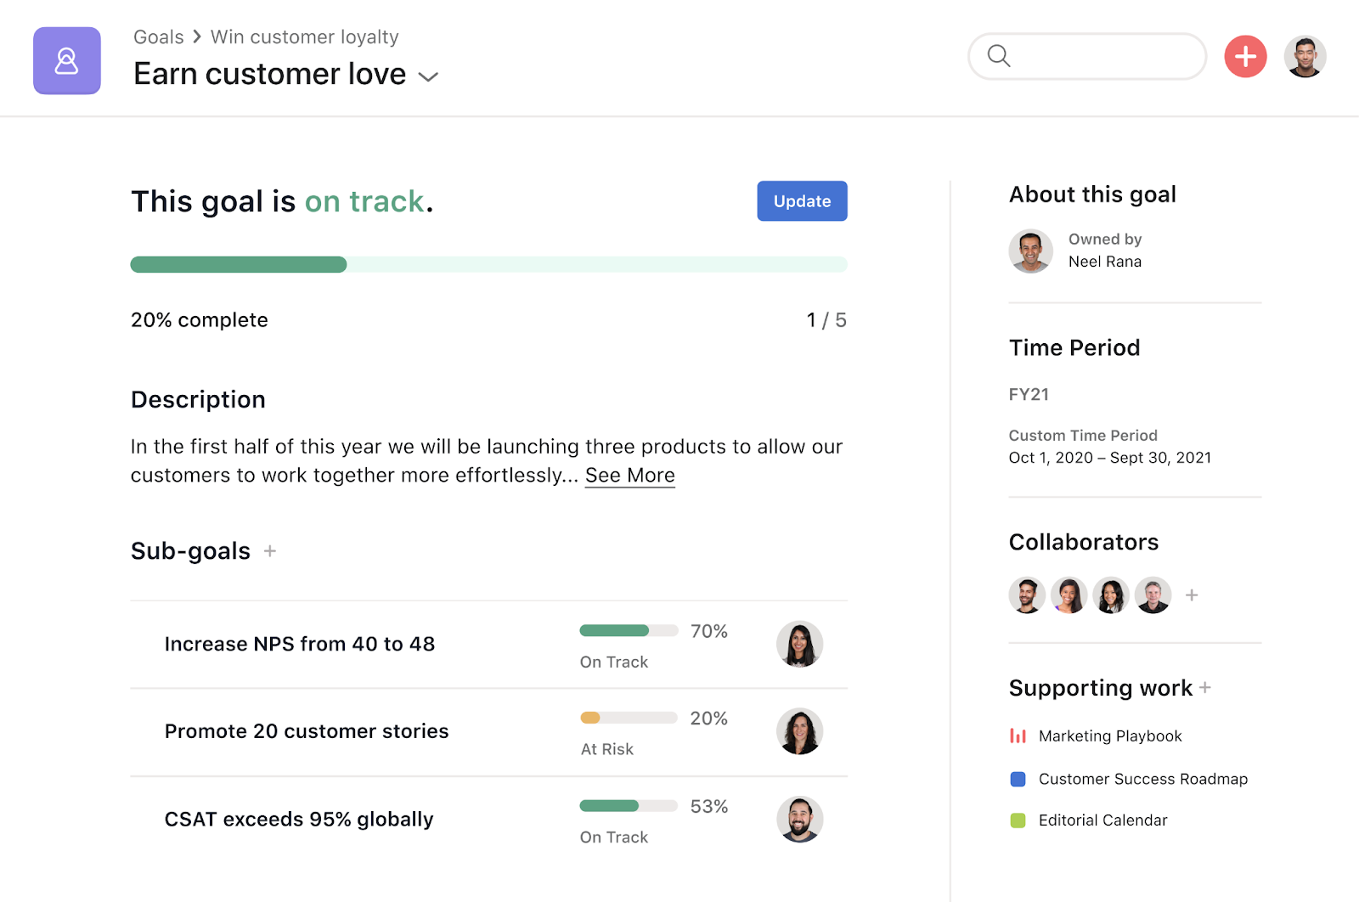
Task: Click the 70% progress bar for NPS
Action: tap(629, 630)
